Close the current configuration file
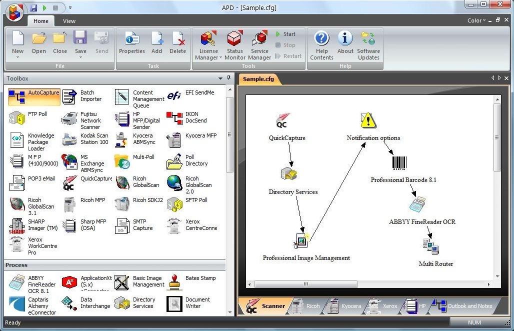514x331 pixels. pos(59,42)
